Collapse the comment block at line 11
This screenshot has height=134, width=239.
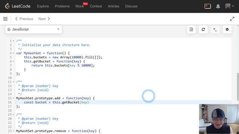13,82
